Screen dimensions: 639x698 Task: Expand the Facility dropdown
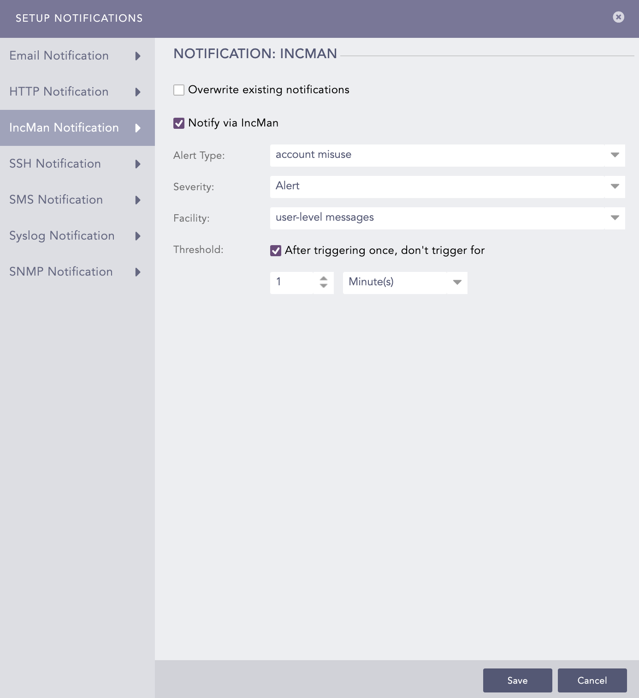click(x=615, y=218)
